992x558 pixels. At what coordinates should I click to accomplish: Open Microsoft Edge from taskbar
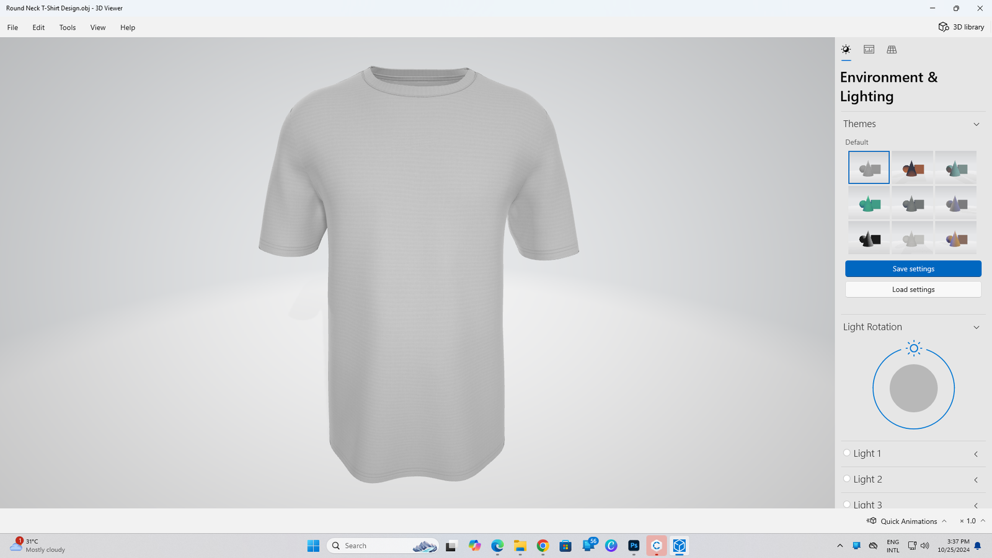(497, 546)
